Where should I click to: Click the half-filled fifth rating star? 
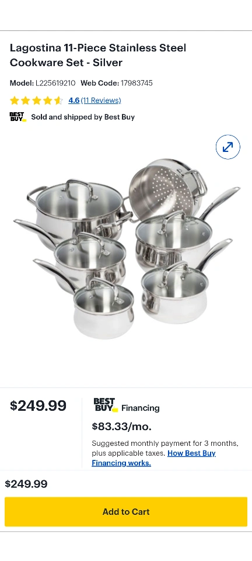click(58, 101)
